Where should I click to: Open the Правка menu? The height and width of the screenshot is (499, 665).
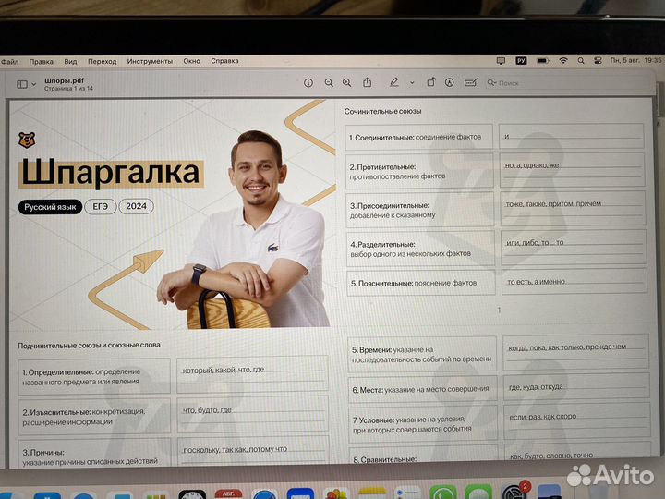pos(42,62)
